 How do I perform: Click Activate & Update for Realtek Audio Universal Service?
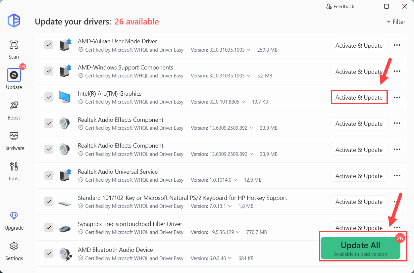click(359, 176)
